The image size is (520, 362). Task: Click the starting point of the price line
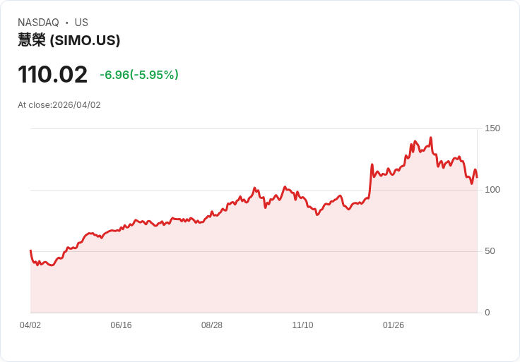30,251
